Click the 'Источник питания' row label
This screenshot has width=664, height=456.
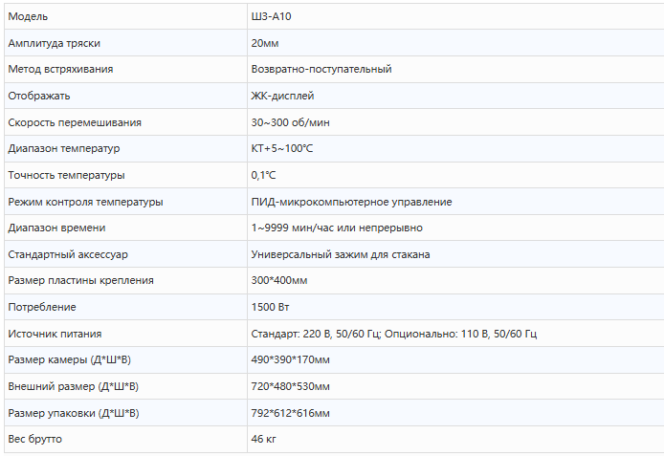(x=55, y=334)
